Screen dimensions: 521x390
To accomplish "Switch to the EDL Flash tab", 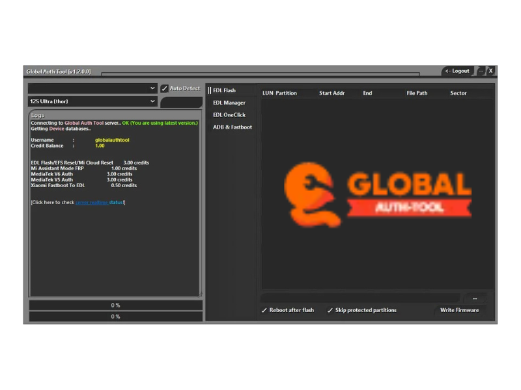I will (224, 90).
